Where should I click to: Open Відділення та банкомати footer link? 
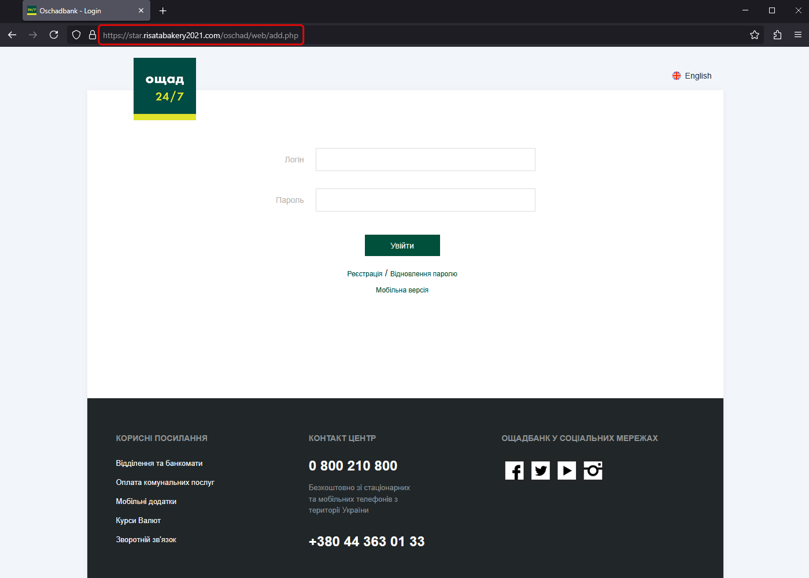point(159,464)
